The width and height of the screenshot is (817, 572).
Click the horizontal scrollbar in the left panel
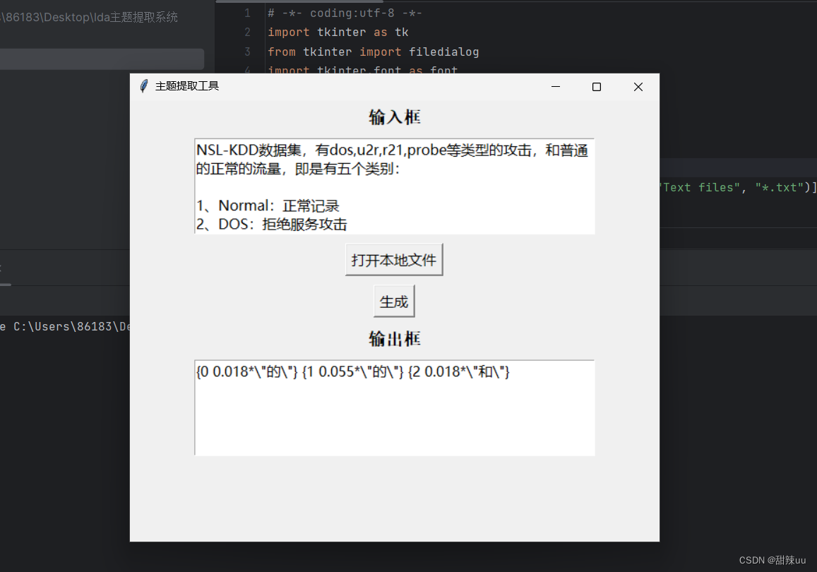tap(102, 59)
